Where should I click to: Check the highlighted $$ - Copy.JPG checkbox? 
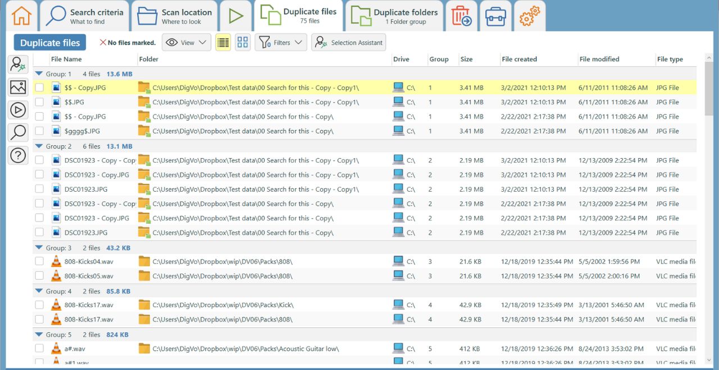39,87
